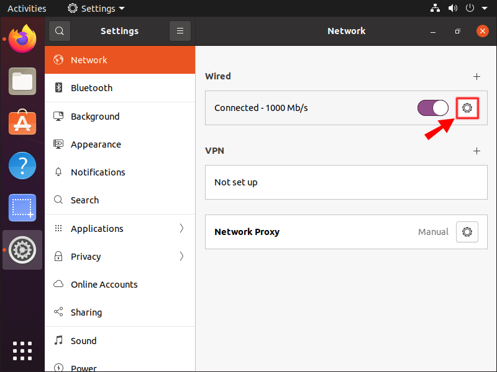Select Sound settings in the sidebar

click(x=84, y=340)
